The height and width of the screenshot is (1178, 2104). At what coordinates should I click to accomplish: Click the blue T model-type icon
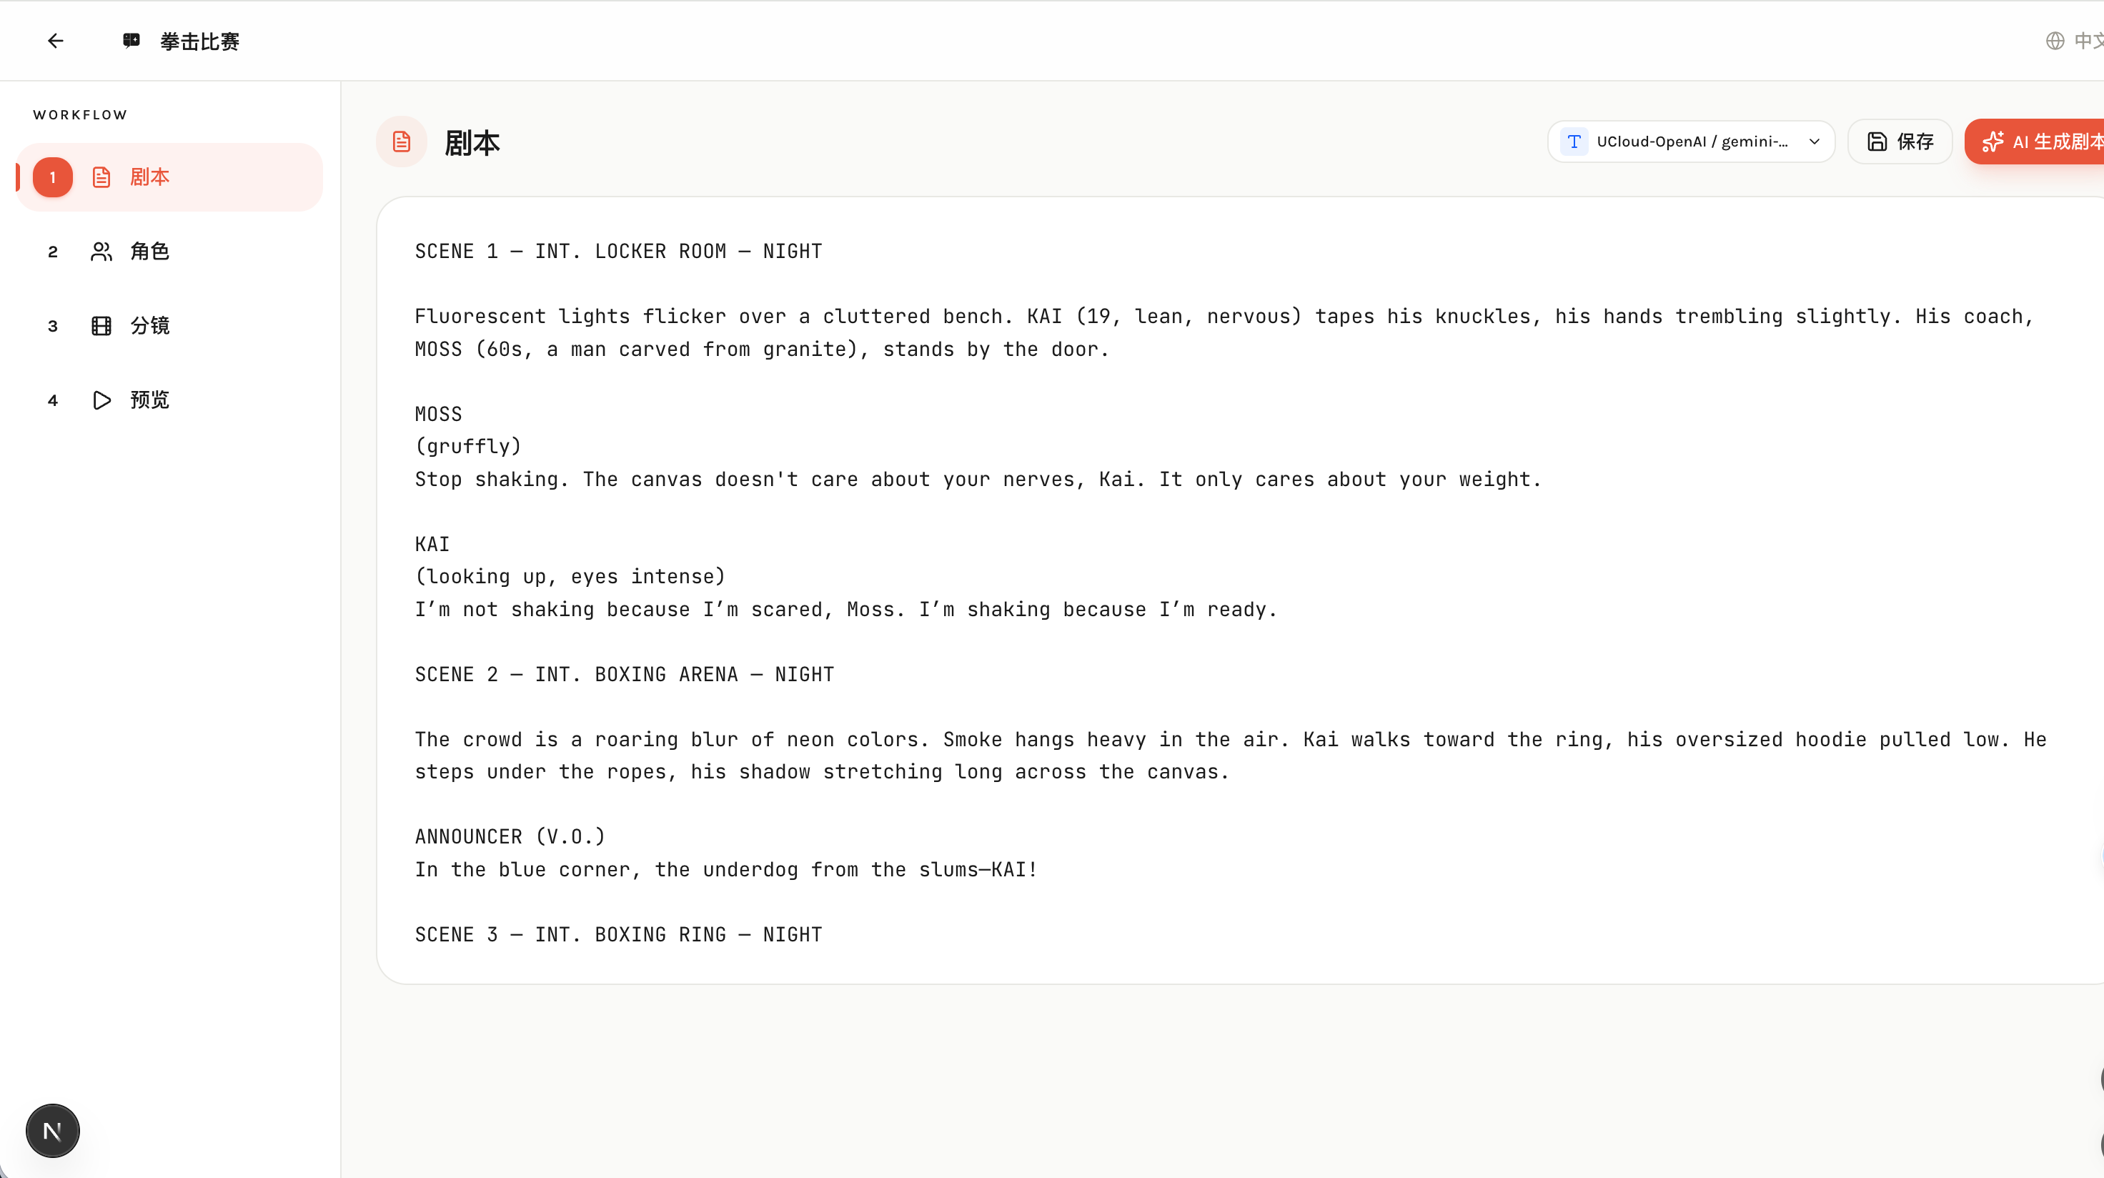pos(1574,142)
